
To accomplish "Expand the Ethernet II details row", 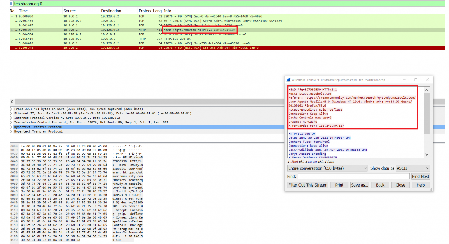I will [11, 114].
